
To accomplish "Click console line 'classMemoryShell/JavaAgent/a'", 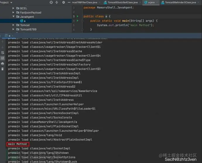I will [x=42, y=122].
